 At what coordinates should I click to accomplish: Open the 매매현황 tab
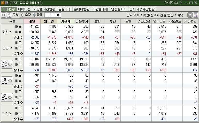click(9, 9)
